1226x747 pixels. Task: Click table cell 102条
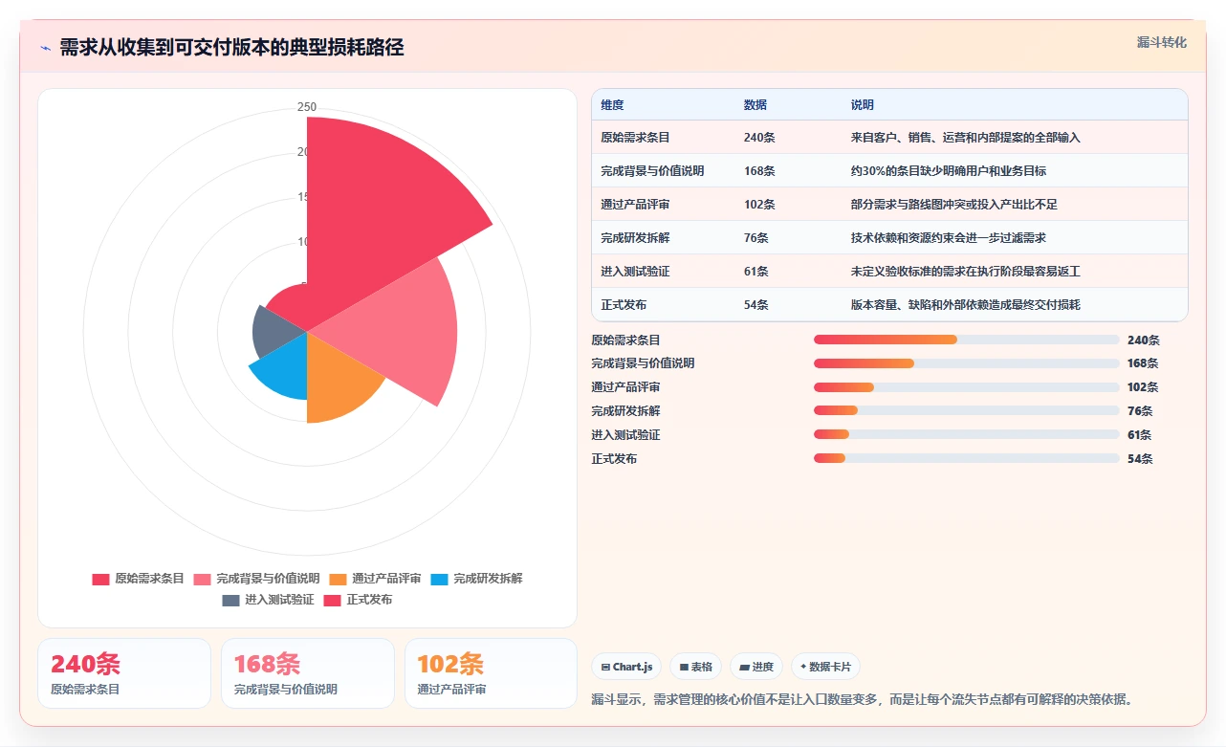(x=759, y=205)
